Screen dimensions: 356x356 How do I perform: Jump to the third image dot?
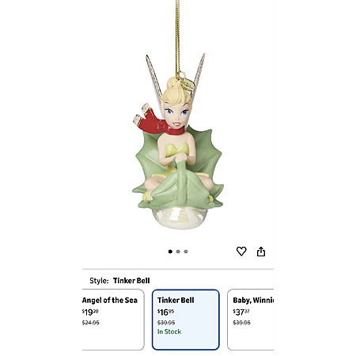tap(186, 252)
